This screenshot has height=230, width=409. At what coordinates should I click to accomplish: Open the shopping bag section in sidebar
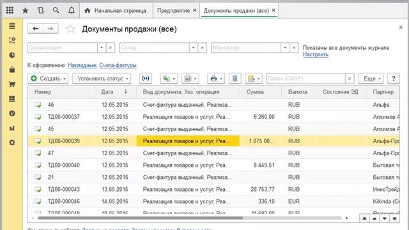[12, 70]
